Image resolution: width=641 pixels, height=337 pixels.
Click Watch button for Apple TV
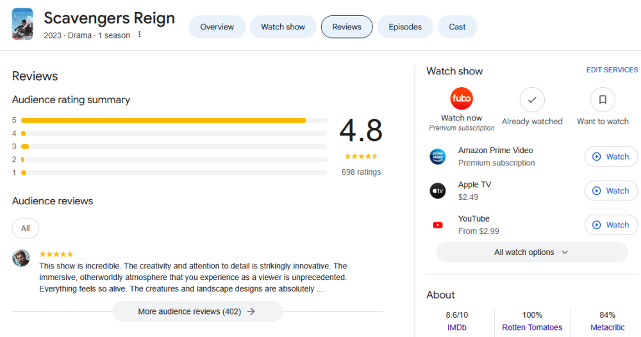611,191
